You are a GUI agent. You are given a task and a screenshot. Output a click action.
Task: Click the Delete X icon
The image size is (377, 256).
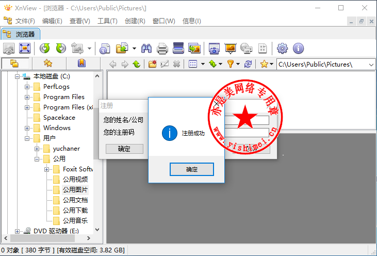(x=176, y=64)
